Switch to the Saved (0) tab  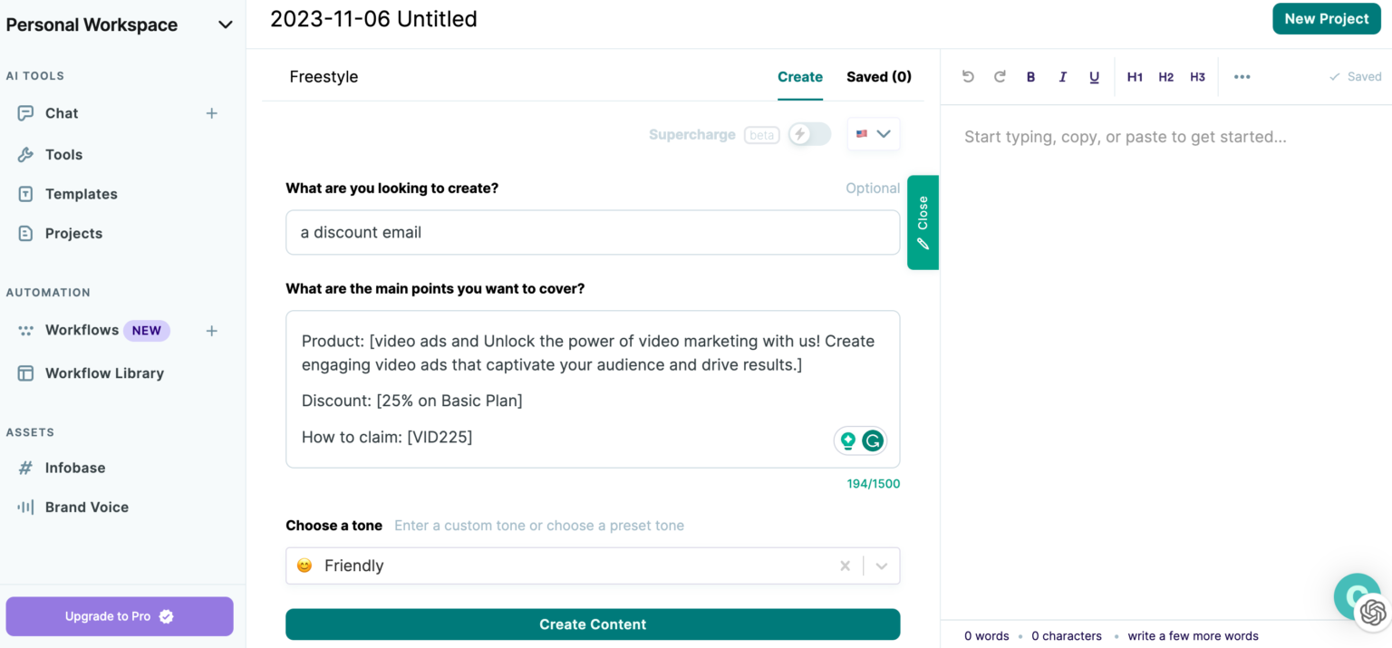pos(878,77)
